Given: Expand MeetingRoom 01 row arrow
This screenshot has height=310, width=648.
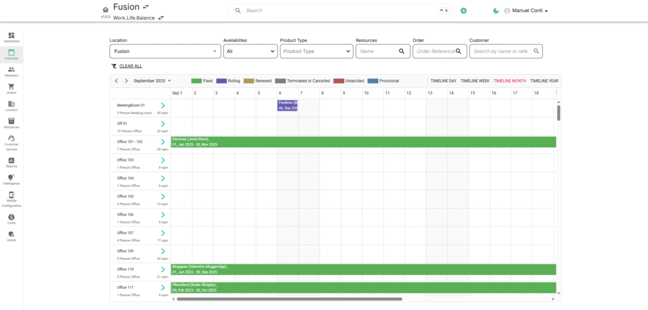Looking at the screenshot, I should click(163, 106).
